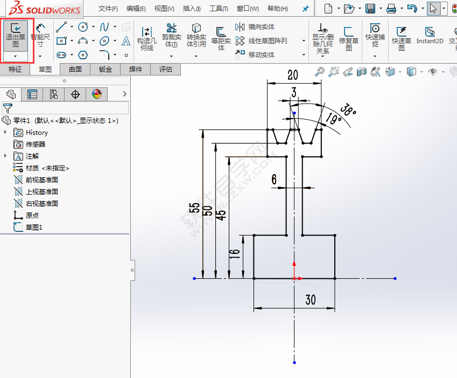Select the Spline sketch tool
This screenshot has height=378, width=457.
(x=104, y=27)
